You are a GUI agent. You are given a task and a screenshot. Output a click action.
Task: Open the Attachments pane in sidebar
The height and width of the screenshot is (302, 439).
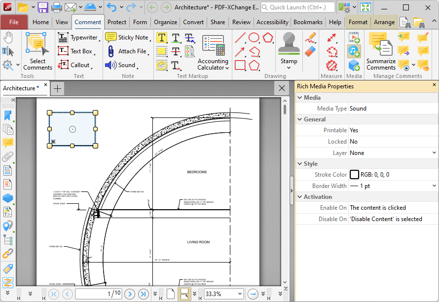[x=8, y=156]
